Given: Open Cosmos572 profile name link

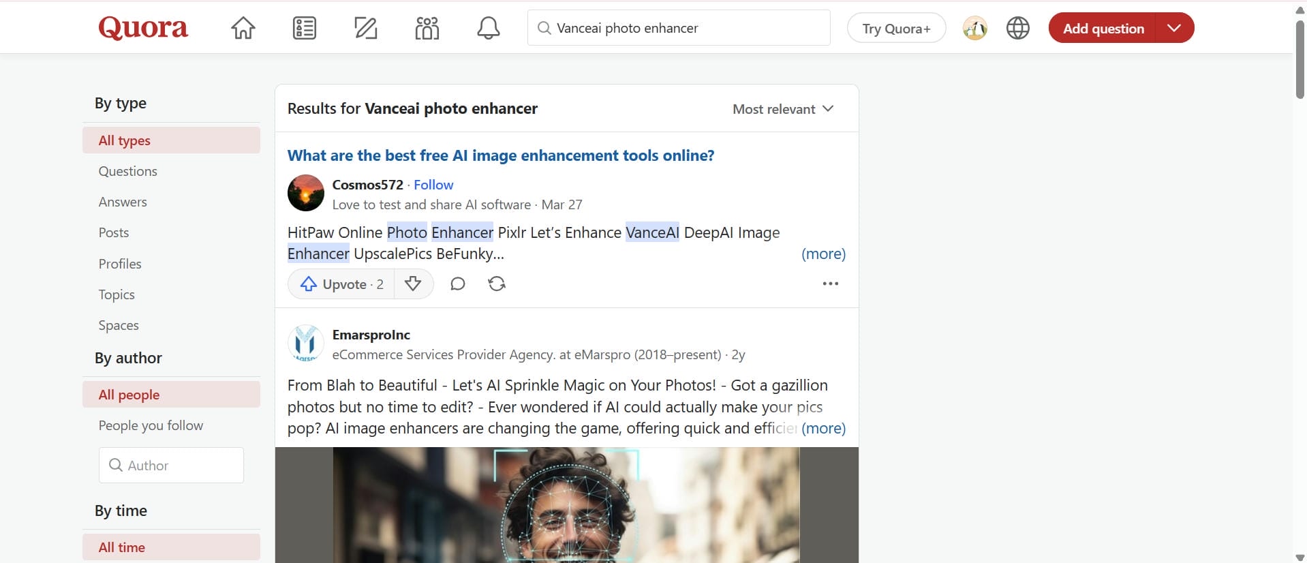Looking at the screenshot, I should [x=367, y=185].
